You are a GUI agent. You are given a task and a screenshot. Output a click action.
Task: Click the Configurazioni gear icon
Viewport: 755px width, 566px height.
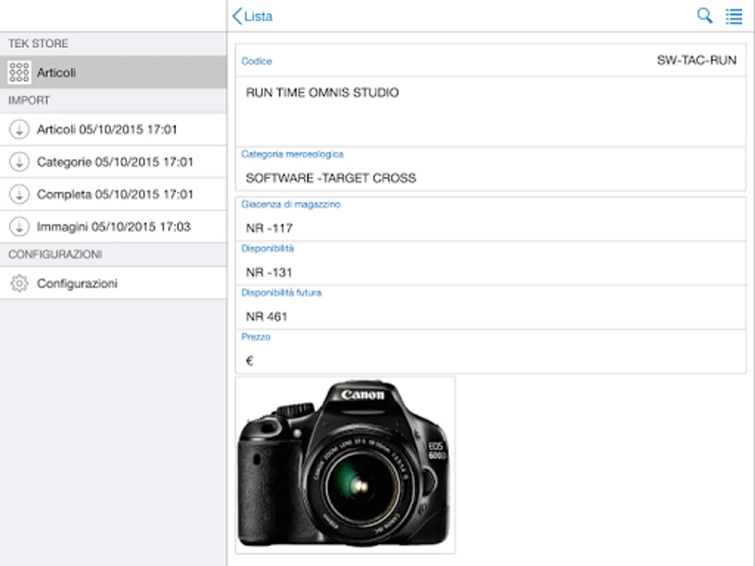[x=20, y=284]
